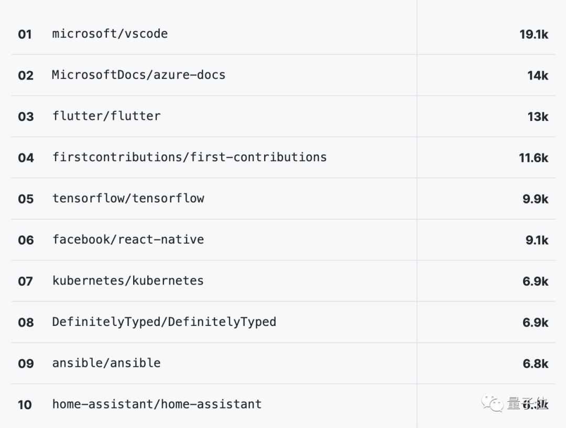Click the 13k count for flutter
Screen dimensions: 566x428
538,117
